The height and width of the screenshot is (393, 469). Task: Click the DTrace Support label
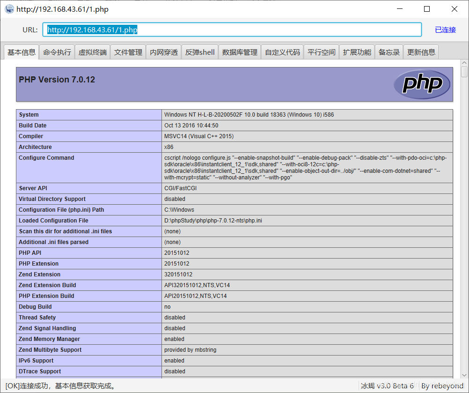coord(40,371)
